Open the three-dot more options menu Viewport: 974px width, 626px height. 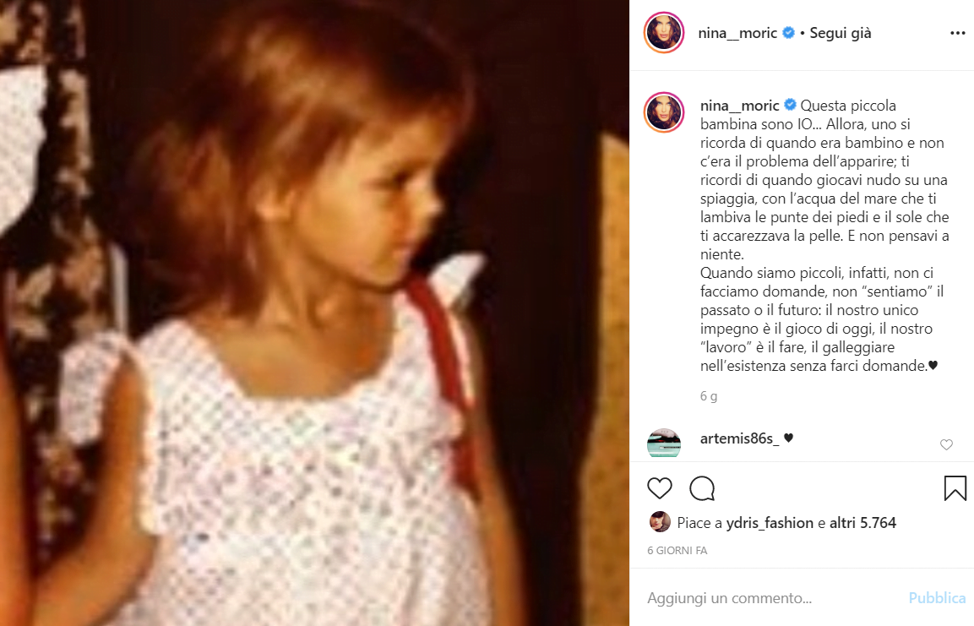(x=957, y=33)
